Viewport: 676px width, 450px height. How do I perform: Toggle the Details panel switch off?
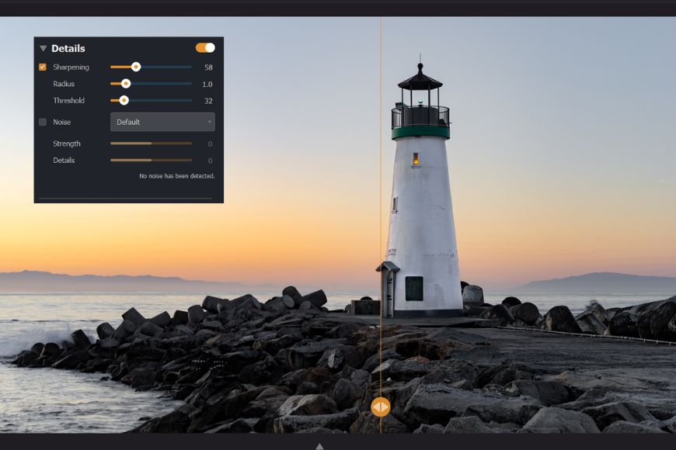[x=205, y=48]
